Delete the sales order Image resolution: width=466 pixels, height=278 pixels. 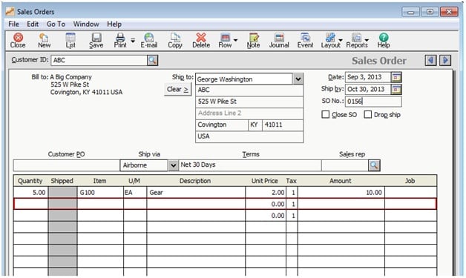click(x=201, y=40)
